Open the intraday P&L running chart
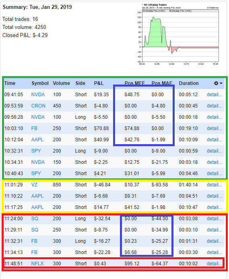 click(x=178, y=34)
